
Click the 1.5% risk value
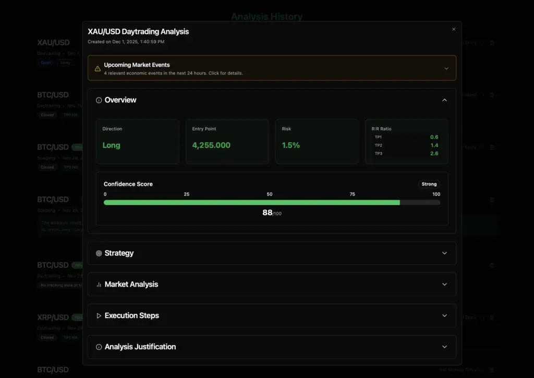pos(291,145)
